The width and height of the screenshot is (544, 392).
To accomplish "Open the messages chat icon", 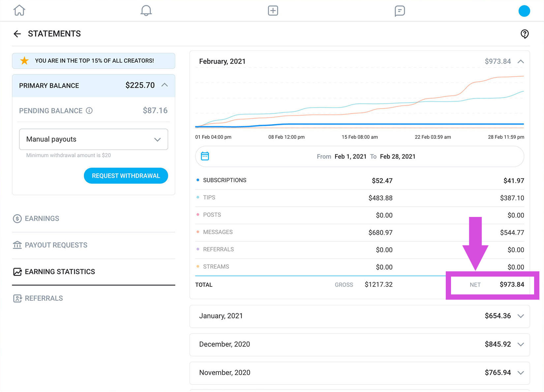I will pyautogui.click(x=400, y=11).
